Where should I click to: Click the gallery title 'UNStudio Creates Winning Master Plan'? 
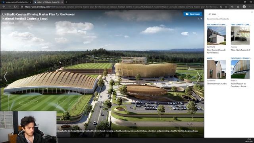tap(39, 16)
